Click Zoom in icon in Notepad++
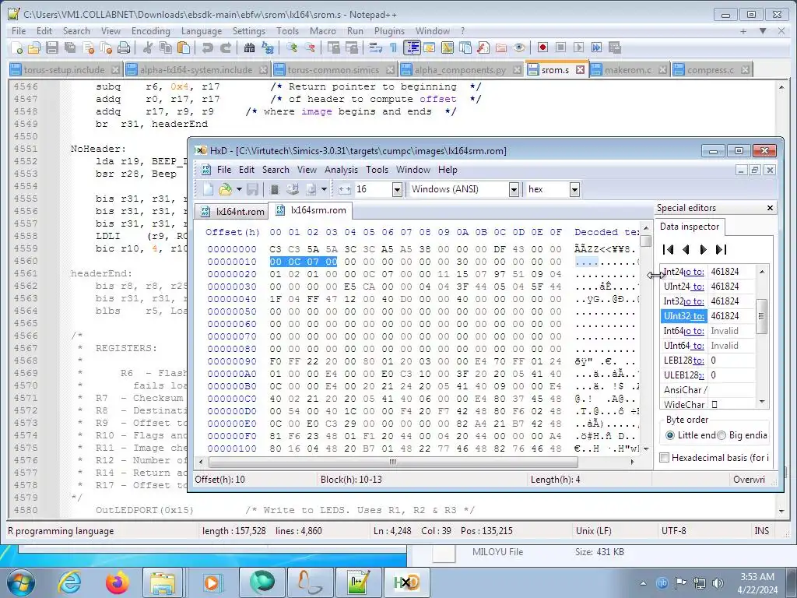797x598 pixels. pos(292,47)
